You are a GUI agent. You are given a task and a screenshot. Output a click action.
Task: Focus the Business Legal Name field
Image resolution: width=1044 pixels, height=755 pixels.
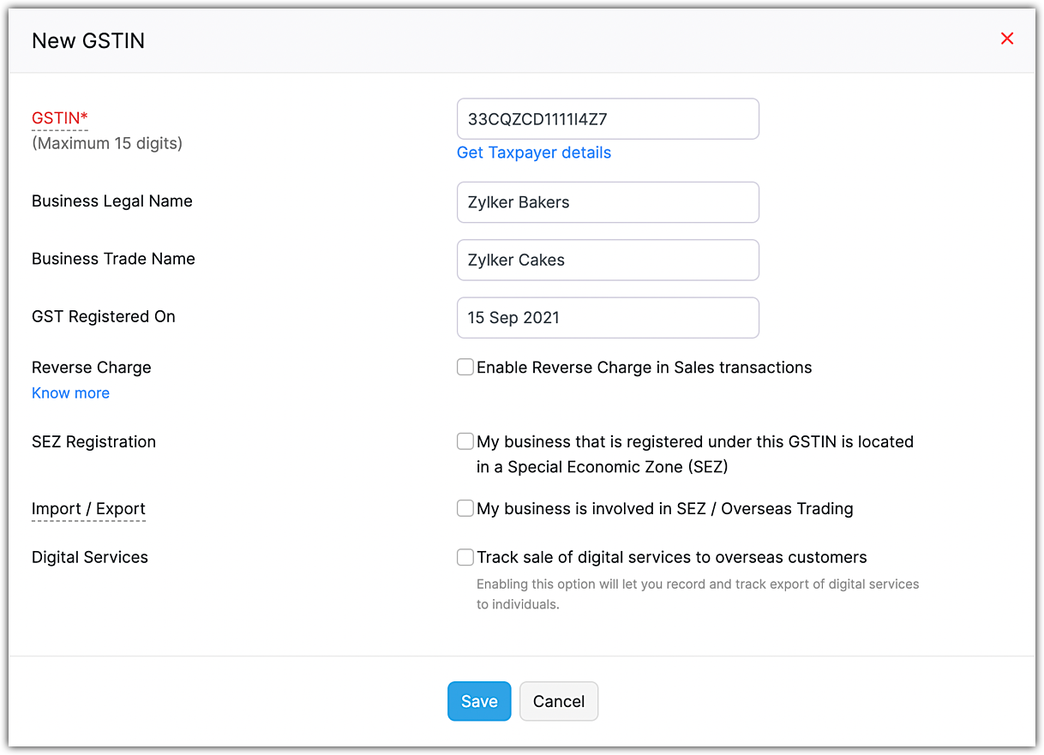[x=608, y=202]
